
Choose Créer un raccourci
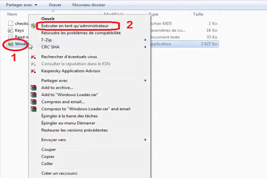coord(59,173)
